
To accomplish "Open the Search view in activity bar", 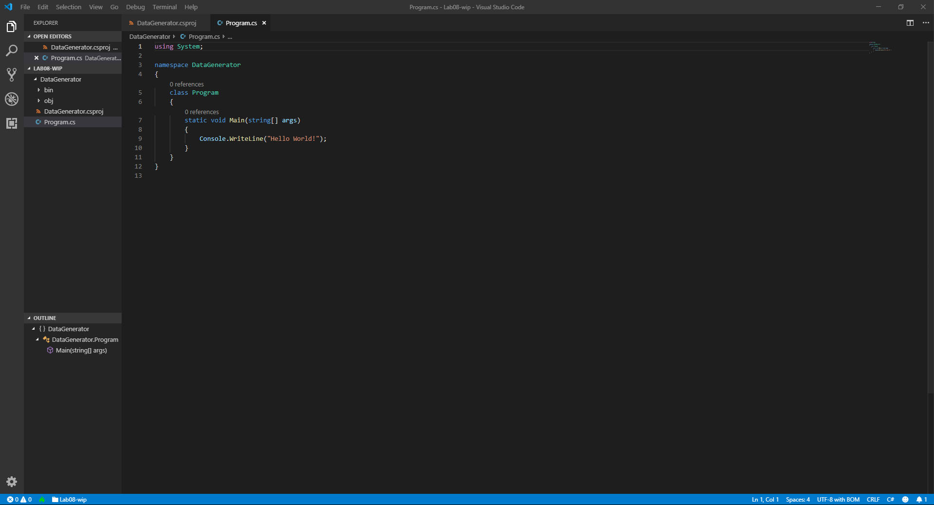I will pyautogui.click(x=12, y=50).
